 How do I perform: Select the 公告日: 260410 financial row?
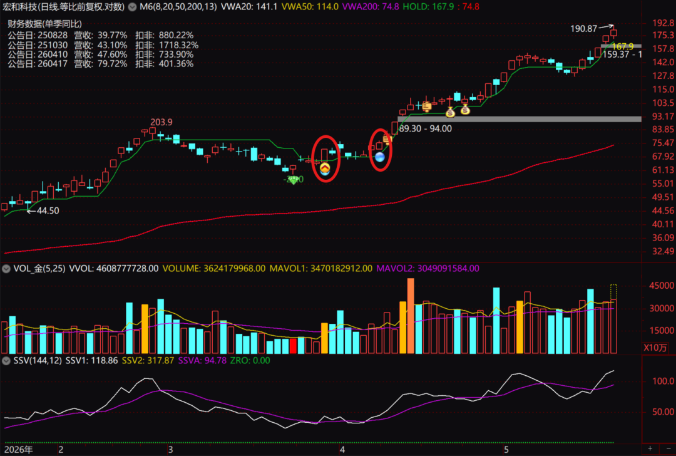click(100, 54)
